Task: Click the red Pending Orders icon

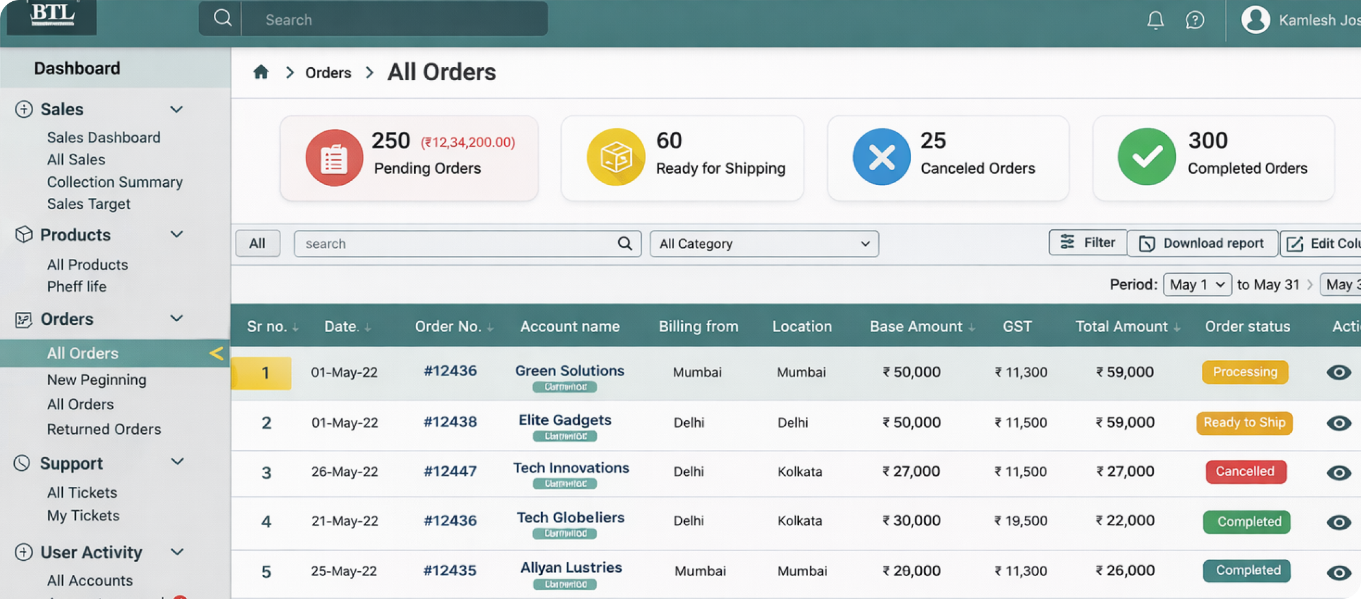Action: 334,158
